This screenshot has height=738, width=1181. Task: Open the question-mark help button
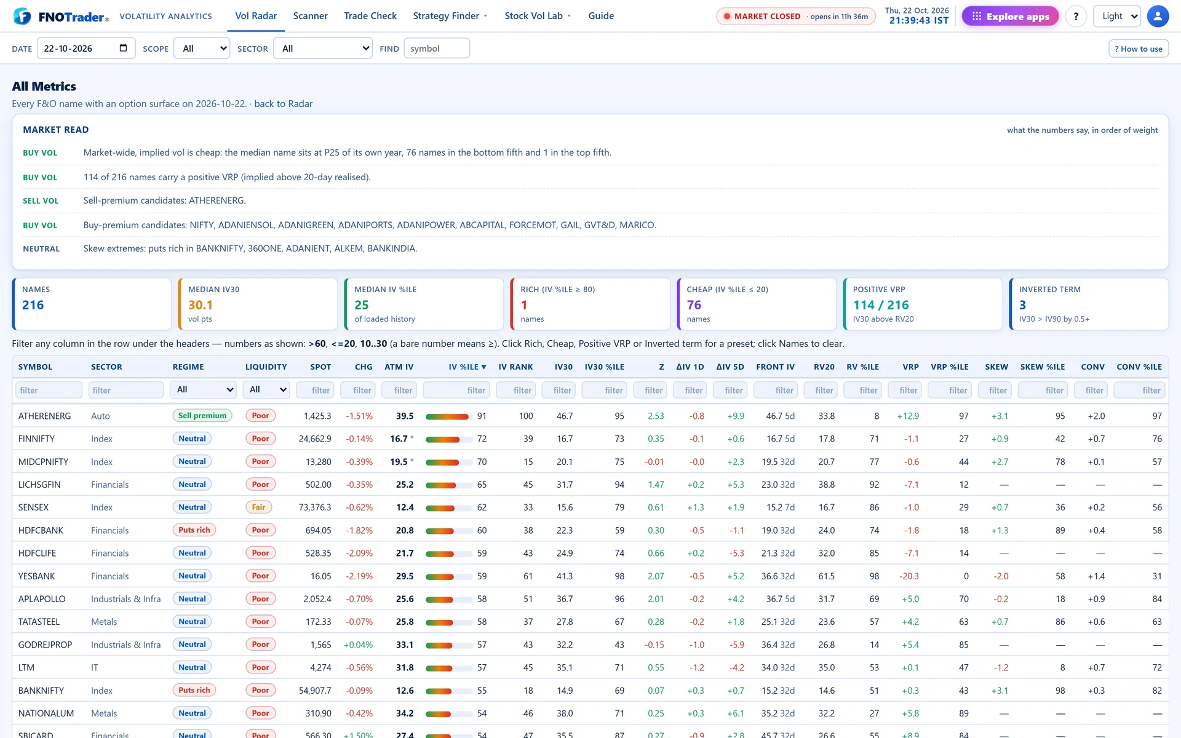pyautogui.click(x=1076, y=16)
